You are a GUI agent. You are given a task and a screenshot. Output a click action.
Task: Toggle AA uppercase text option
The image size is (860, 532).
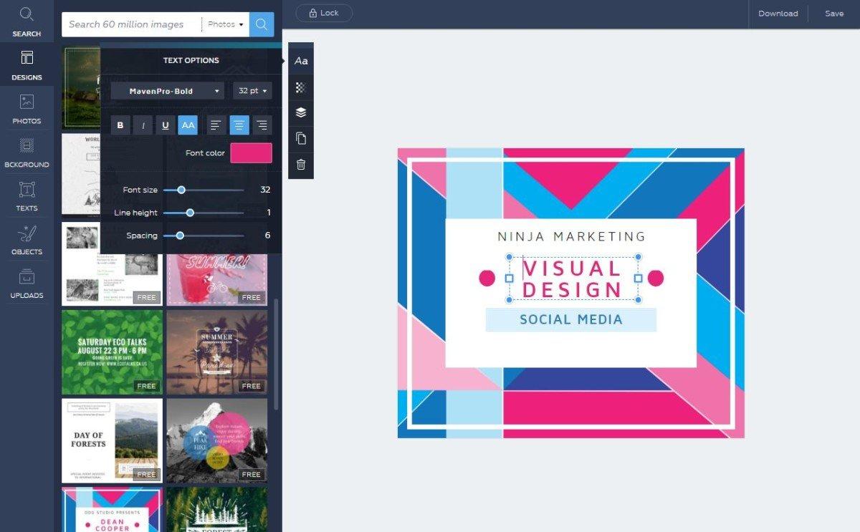(x=188, y=125)
